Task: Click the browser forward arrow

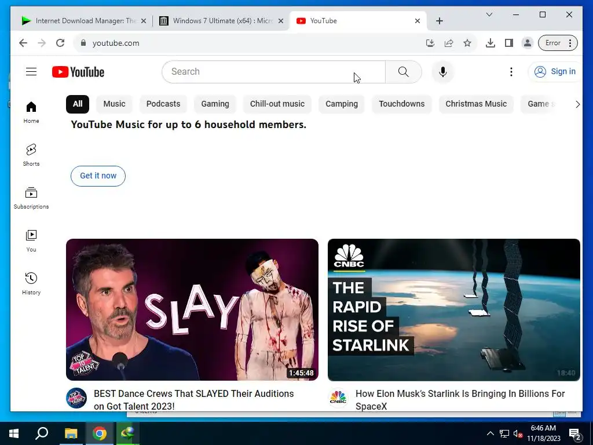Action: [42, 43]
